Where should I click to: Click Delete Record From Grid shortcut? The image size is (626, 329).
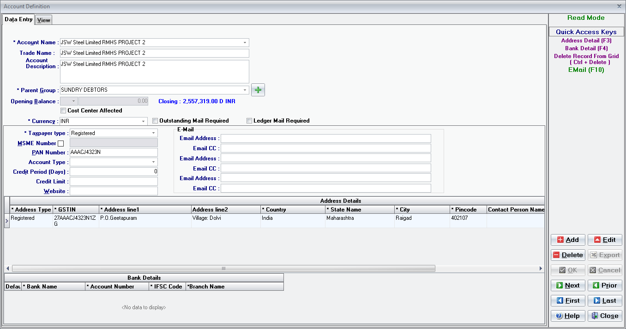(586, 59)
